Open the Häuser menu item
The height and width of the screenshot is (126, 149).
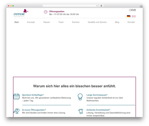coord(46,22)
